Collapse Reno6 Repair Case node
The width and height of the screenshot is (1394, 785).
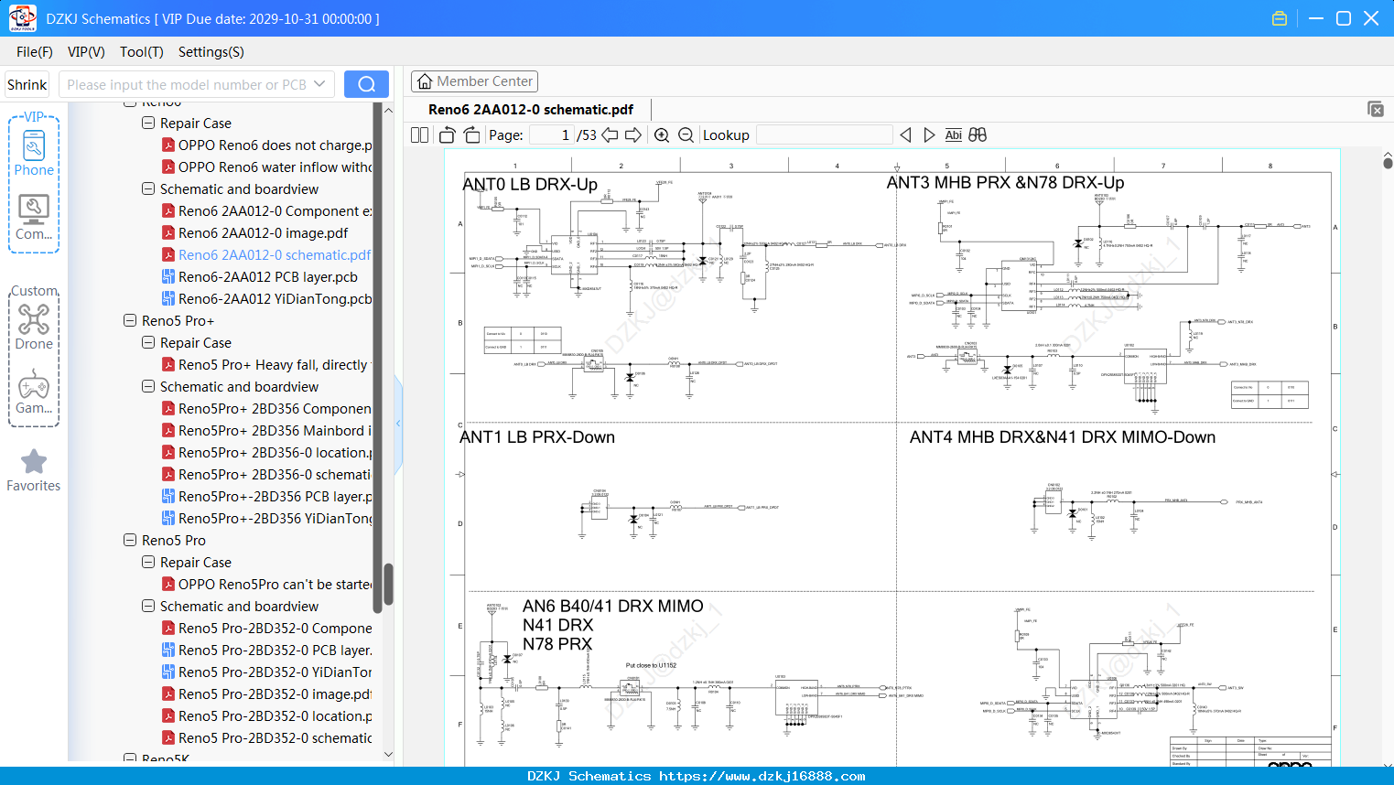coord(148,123)
